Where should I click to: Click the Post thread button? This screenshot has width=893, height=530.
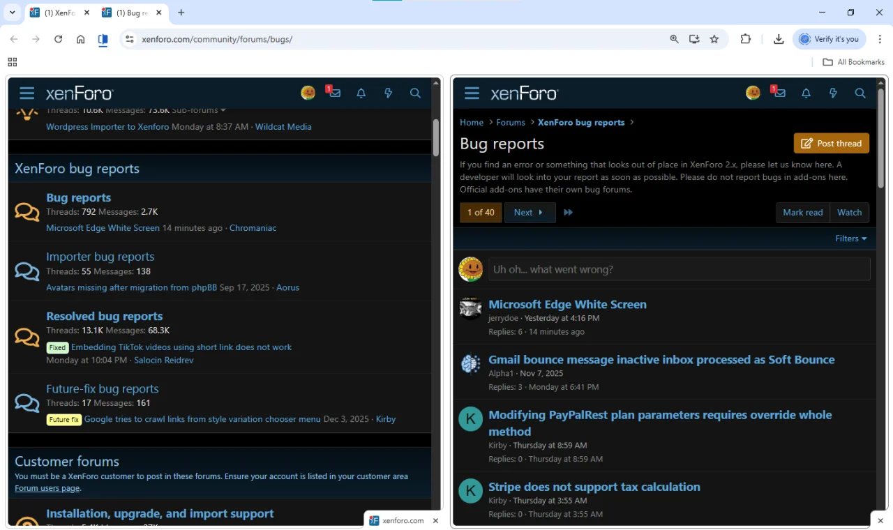pyautogui.click(x=831, y=144)
